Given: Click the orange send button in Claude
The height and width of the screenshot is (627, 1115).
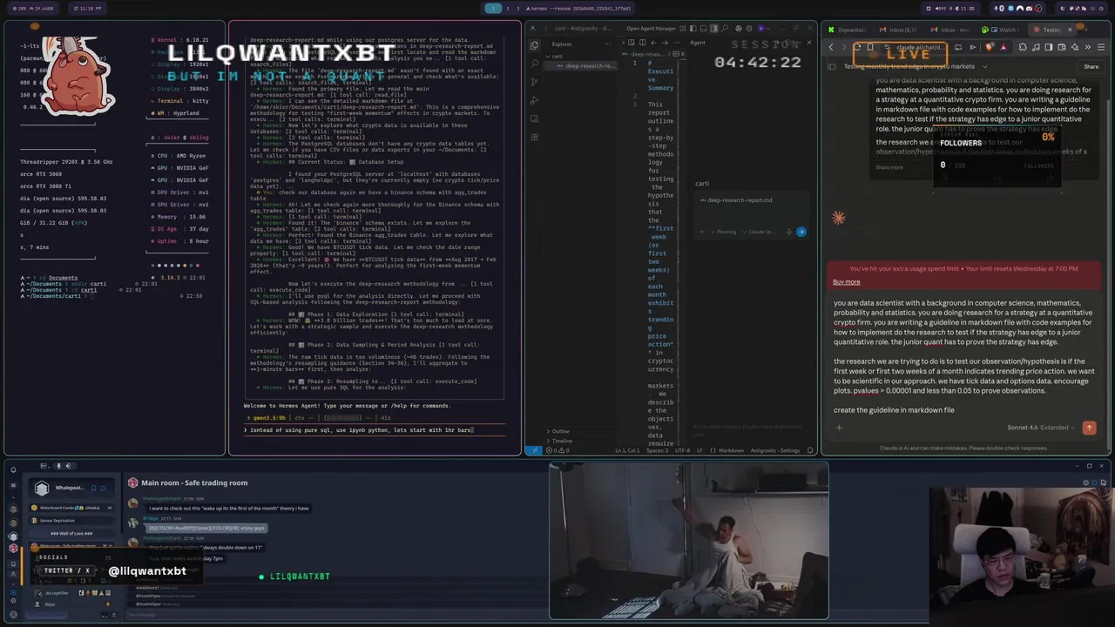Looking at the screenshot, I should pyautogui.click(x=1089, y=428).
